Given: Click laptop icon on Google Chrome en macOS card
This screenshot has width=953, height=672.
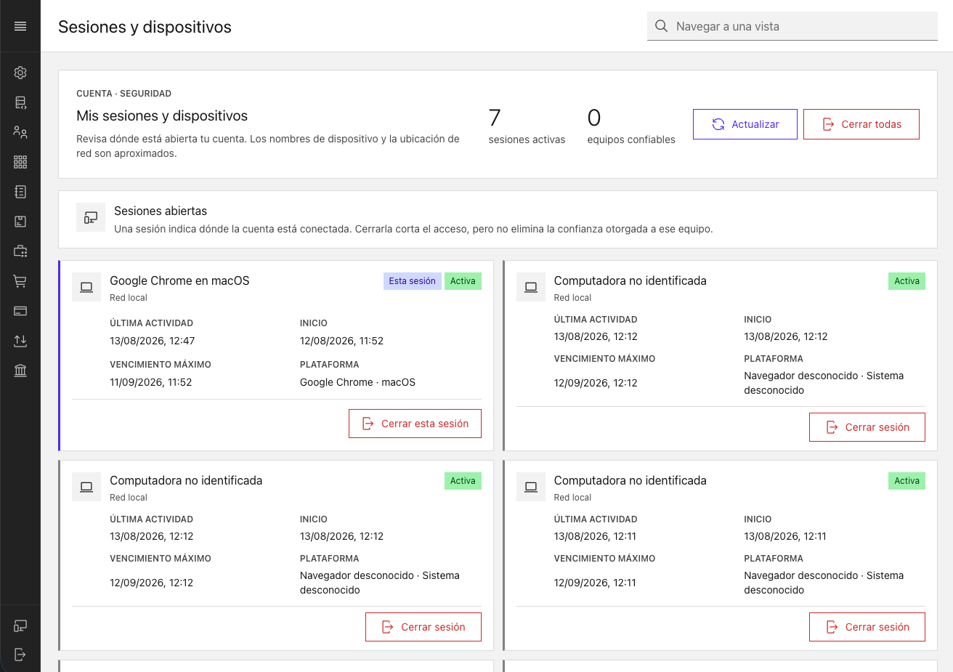Looking at the screenshot, I should pos(86,287).
